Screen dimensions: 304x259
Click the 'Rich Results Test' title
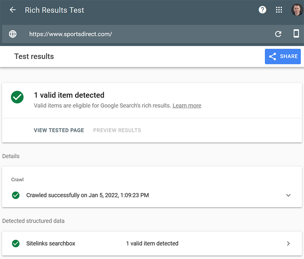click(54, 10)
